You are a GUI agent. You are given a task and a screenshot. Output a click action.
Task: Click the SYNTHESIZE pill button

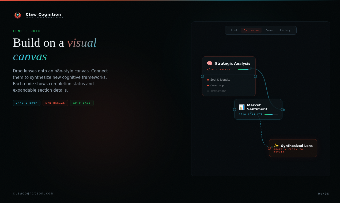pyautogui.click(x=55, y=103)
